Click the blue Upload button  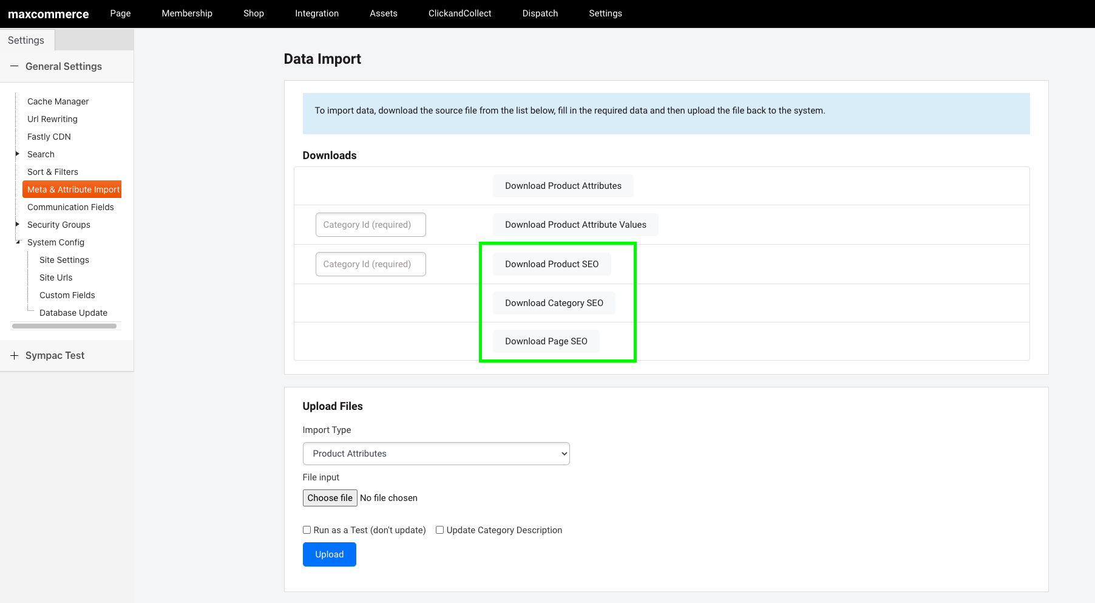[330, 554]
